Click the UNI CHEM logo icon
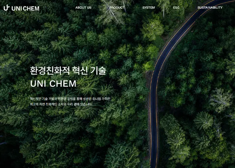The width and height of the screenshot is (235, 168). click(6, 8)
